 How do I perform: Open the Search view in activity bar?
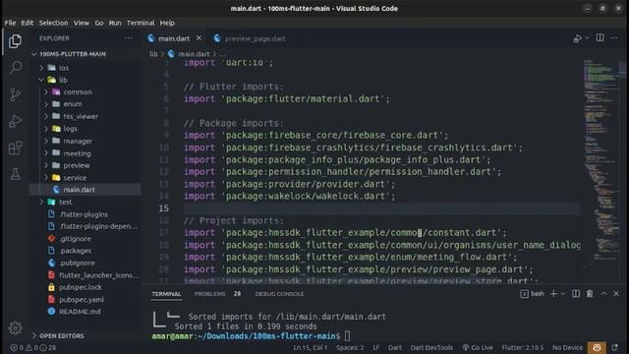tap(16, 68)
